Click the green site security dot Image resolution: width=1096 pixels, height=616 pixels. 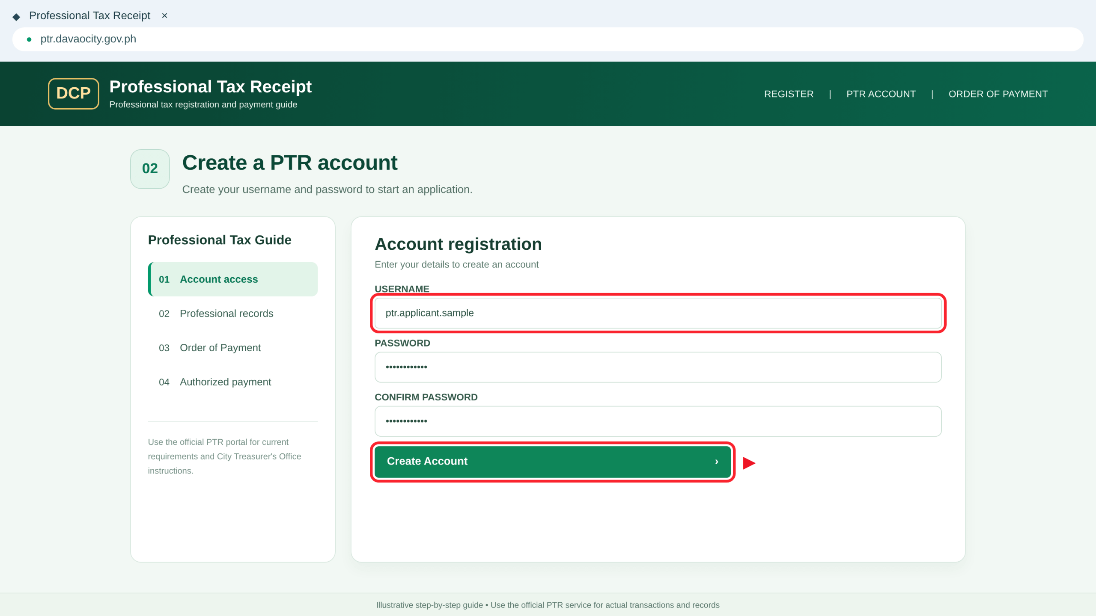click(29, 39)
